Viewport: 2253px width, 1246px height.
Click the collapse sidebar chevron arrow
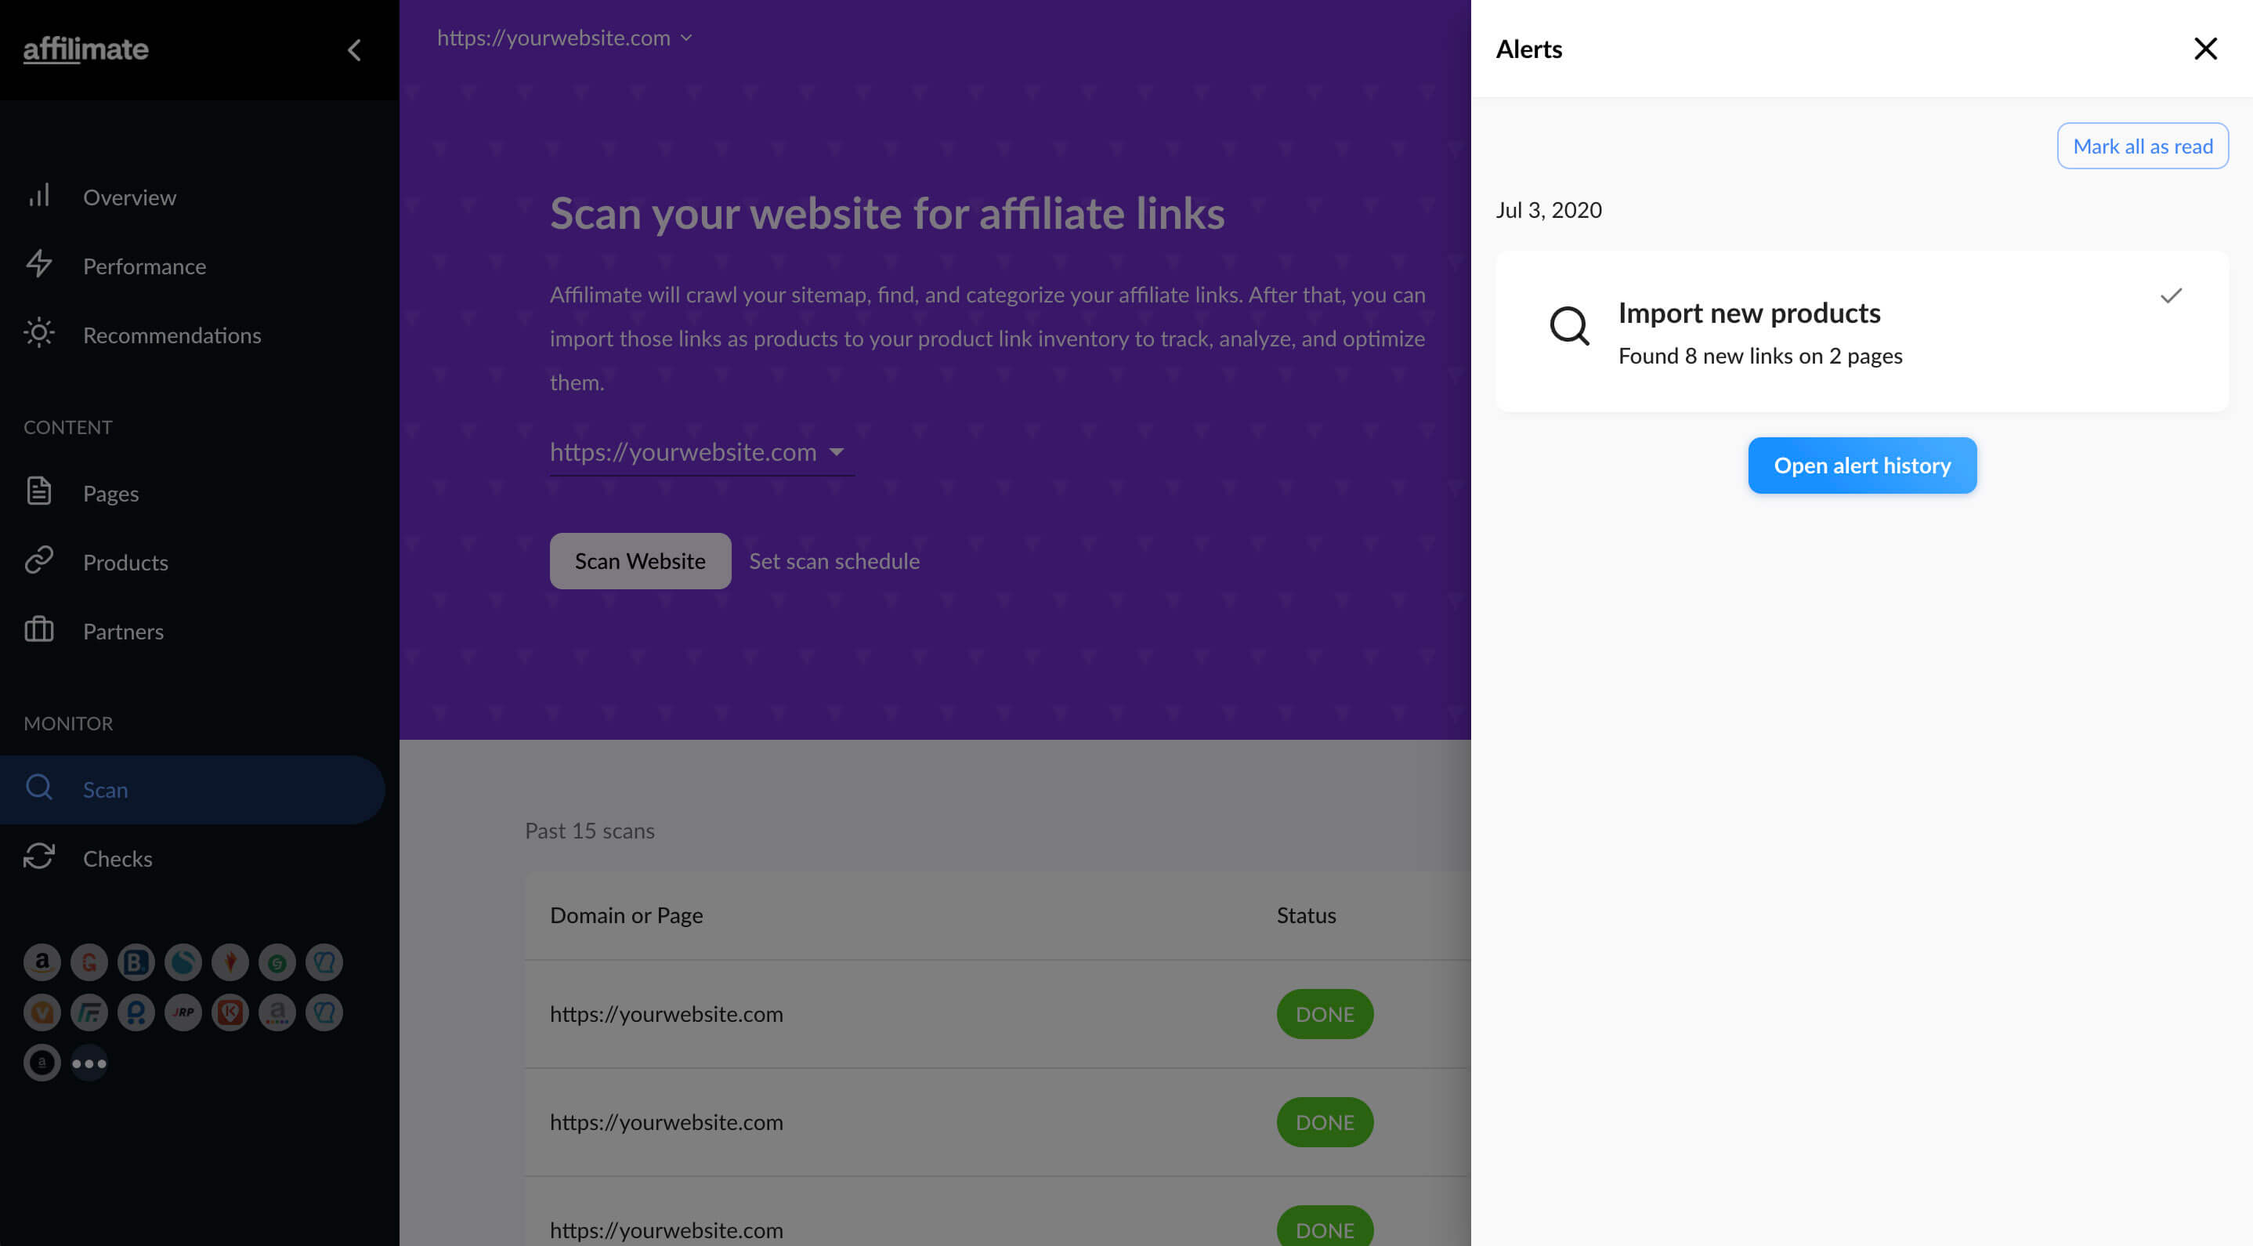click(x=353, y=49)
